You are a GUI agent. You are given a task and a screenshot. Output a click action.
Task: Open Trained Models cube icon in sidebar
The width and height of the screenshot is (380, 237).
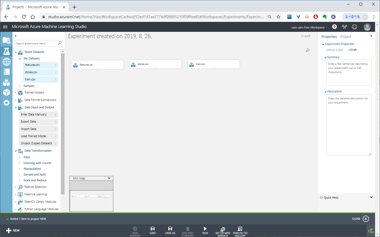pyautogui.click(x=6, y=92)
